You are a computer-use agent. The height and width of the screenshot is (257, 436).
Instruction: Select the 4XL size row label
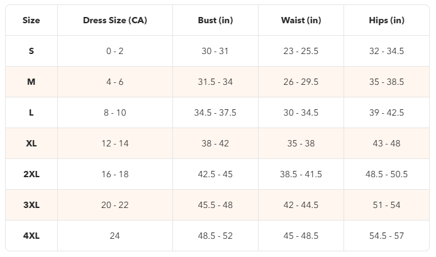pos(31,236)
